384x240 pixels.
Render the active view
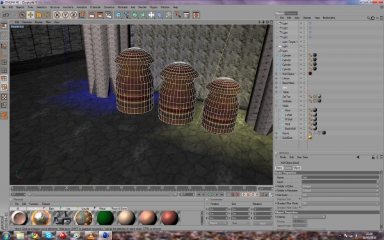coord(92,15)
